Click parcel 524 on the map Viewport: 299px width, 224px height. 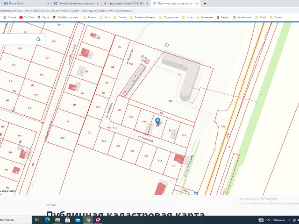119,47
